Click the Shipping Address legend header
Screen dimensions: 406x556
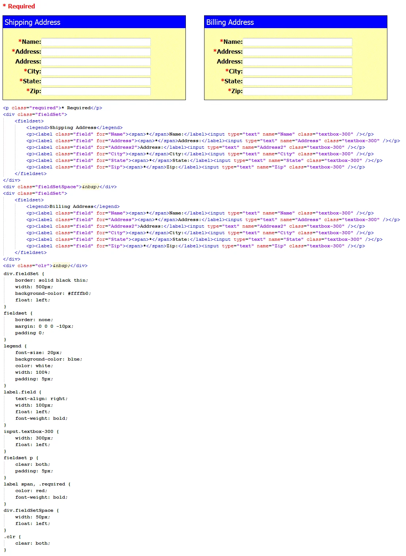tap(94, 22)
